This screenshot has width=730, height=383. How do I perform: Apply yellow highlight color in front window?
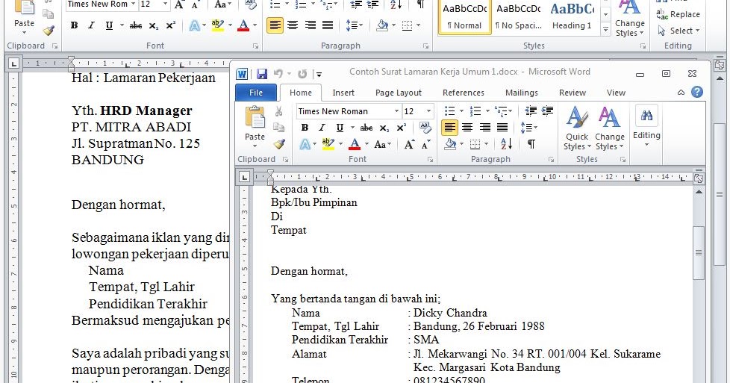[328, 144]
